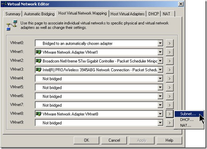Click the VMnet8 network adapter card icon
This screenshot has width=207, height=149.
coord(39,114)
